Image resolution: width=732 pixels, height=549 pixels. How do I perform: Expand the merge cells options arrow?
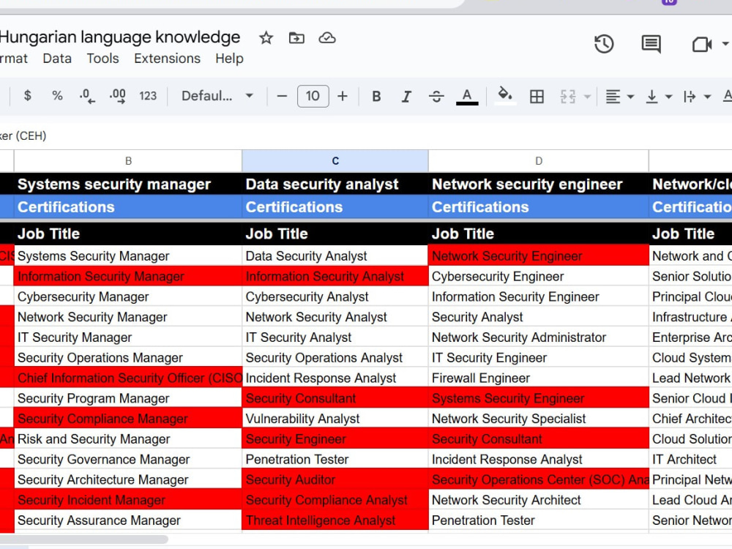point(587,97)
